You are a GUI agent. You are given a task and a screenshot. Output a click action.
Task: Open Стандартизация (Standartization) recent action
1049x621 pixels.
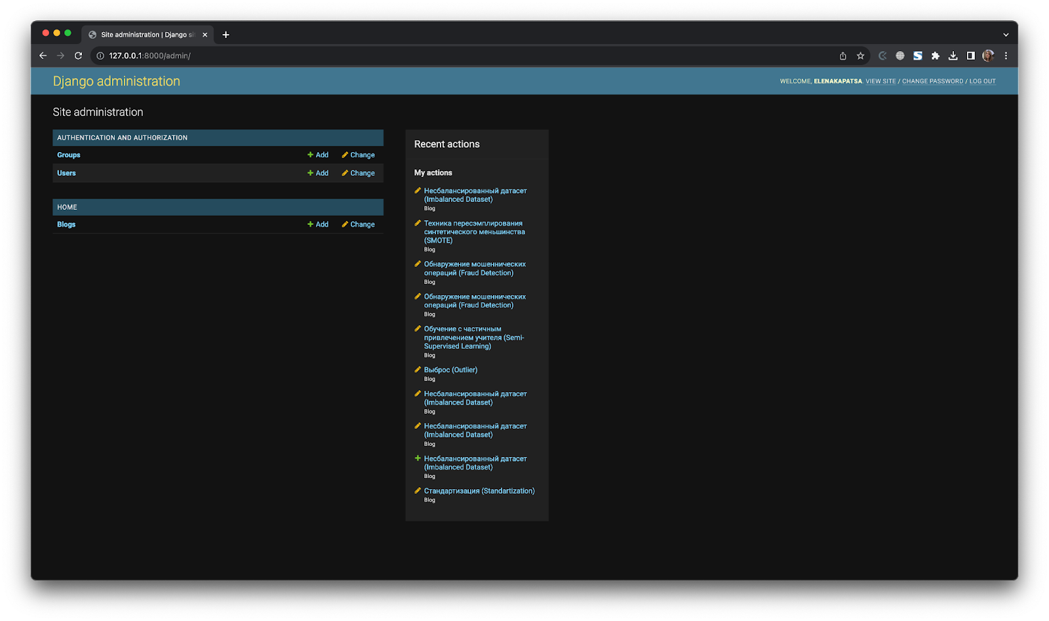[x=479, y=491]
